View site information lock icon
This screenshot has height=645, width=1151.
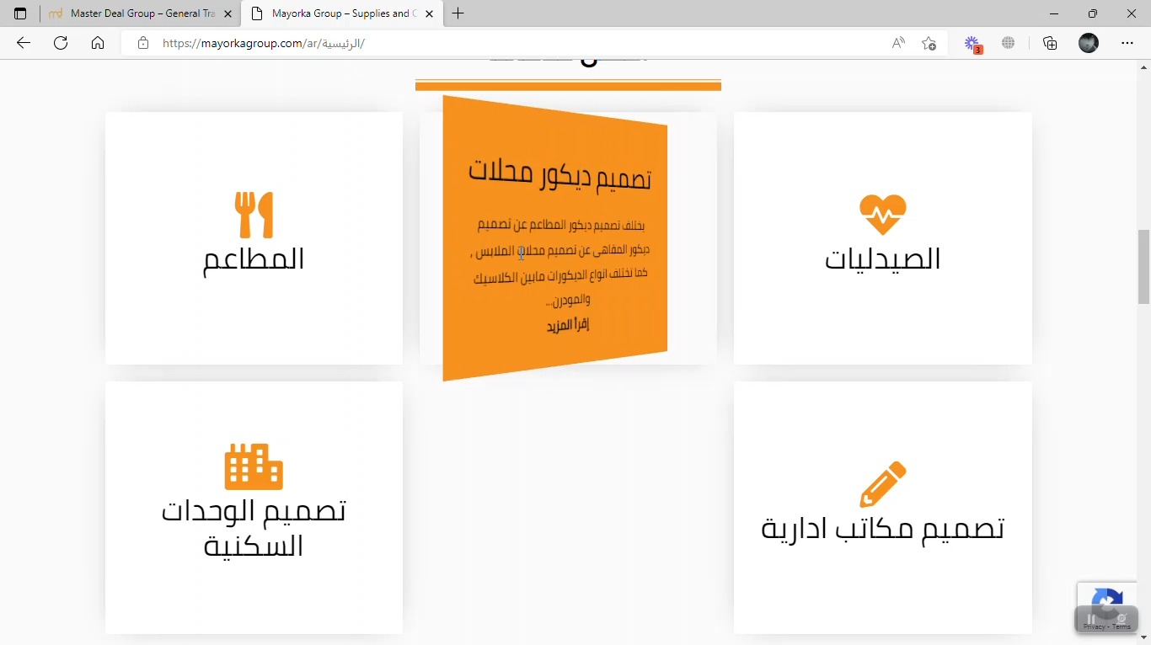[x=143, y=43]
